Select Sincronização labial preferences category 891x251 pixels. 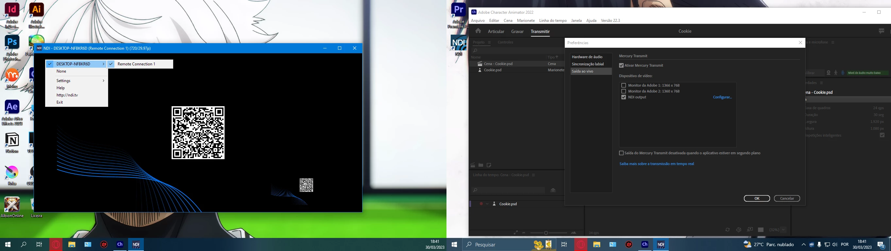coord(591,64)
